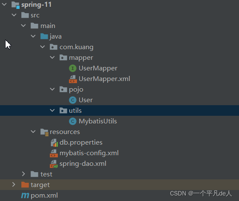Select the src label
Image resolution: width=239 pixels, height=201 pixels.
(x=35, y=15)
